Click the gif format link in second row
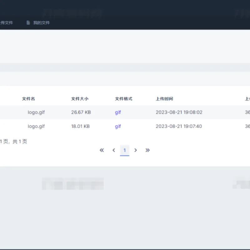250x250 pixels. [x=118, y=127]
